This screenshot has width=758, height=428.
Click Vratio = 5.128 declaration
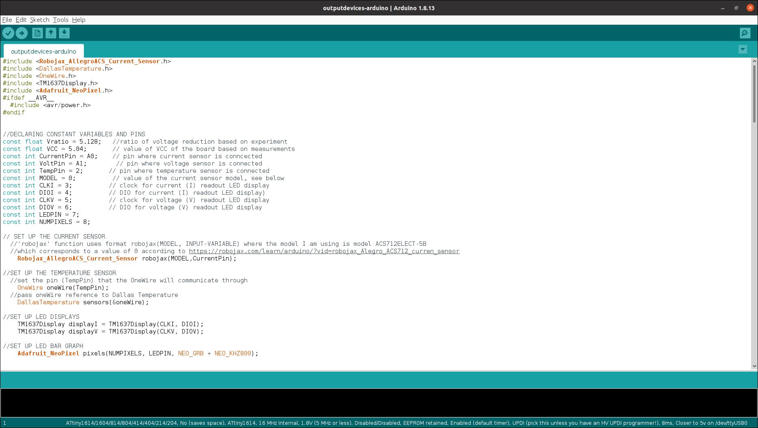coord(52,142)
